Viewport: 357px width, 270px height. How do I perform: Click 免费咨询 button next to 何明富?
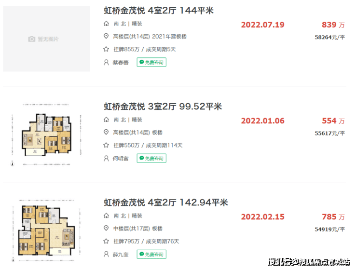click(x=151, y=158)
